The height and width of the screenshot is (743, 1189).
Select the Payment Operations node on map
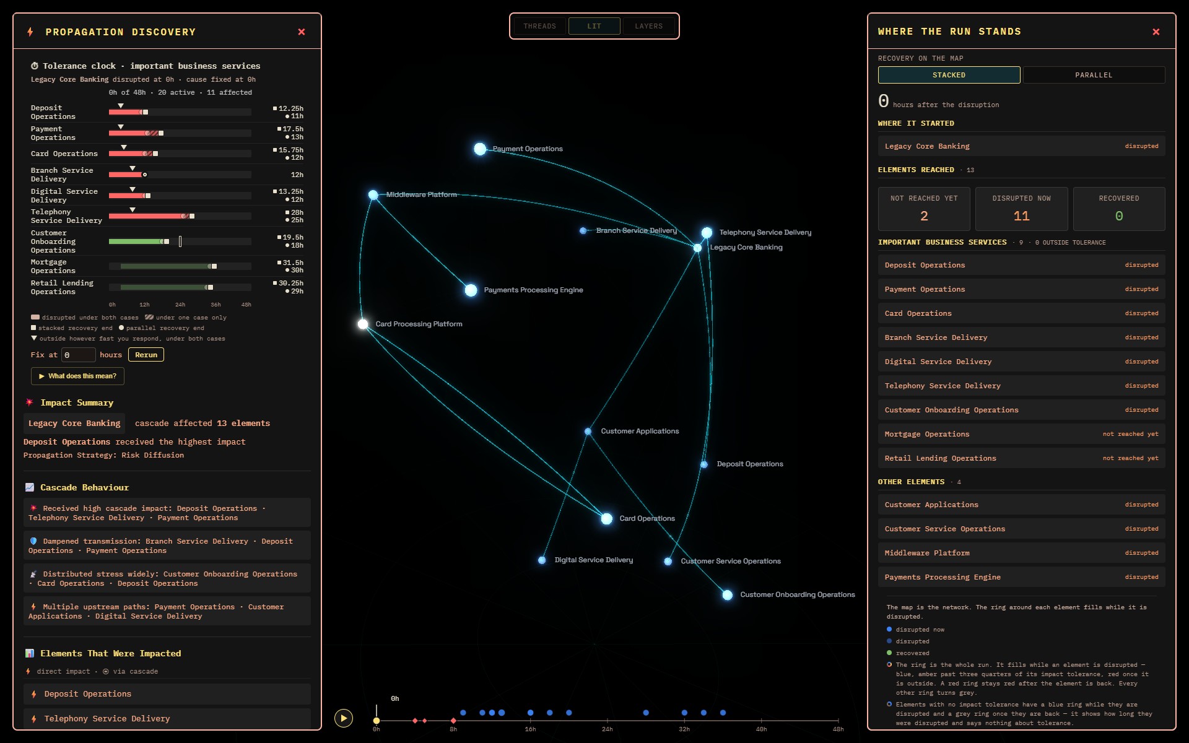tap(480, 149)
